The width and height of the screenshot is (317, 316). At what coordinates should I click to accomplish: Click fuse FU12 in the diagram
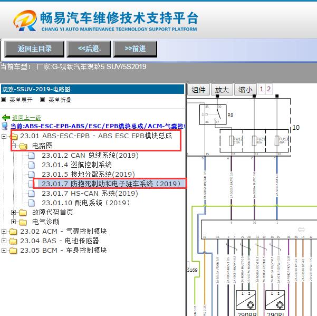[231, 141]
